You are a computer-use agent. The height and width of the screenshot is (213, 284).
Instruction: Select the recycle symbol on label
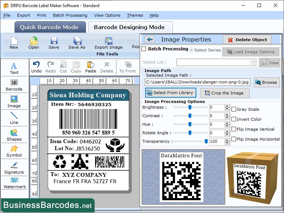click(59, 162)
